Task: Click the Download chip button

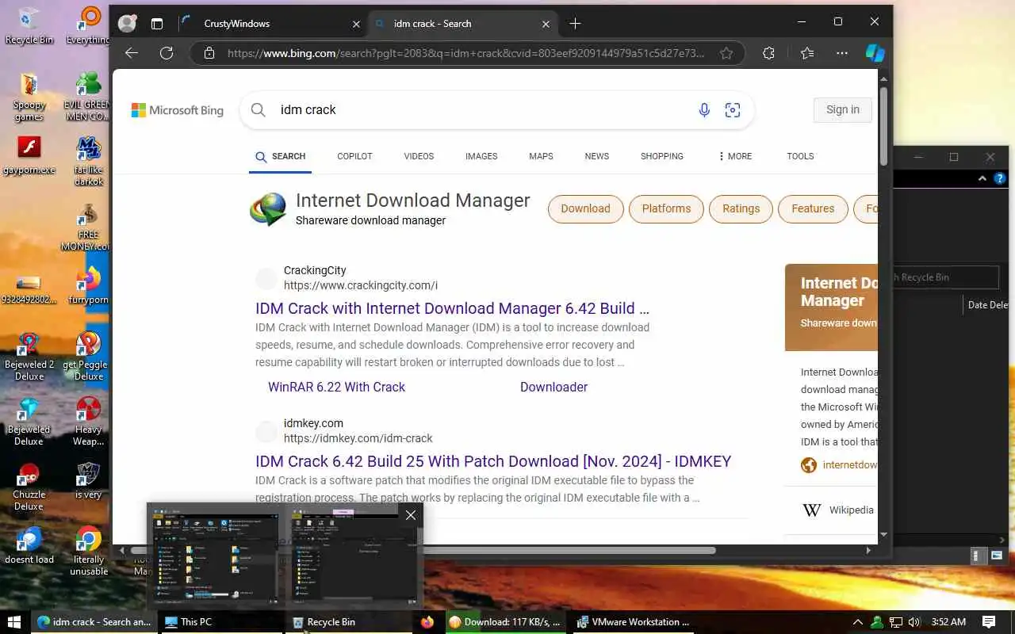Action: tap(585, 208)
